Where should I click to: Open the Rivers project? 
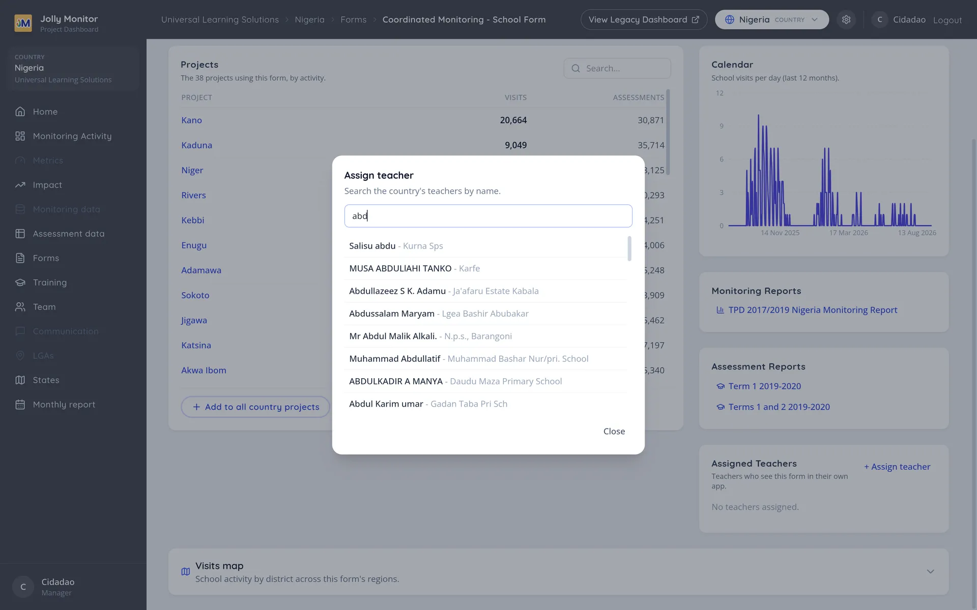(193, 195)
